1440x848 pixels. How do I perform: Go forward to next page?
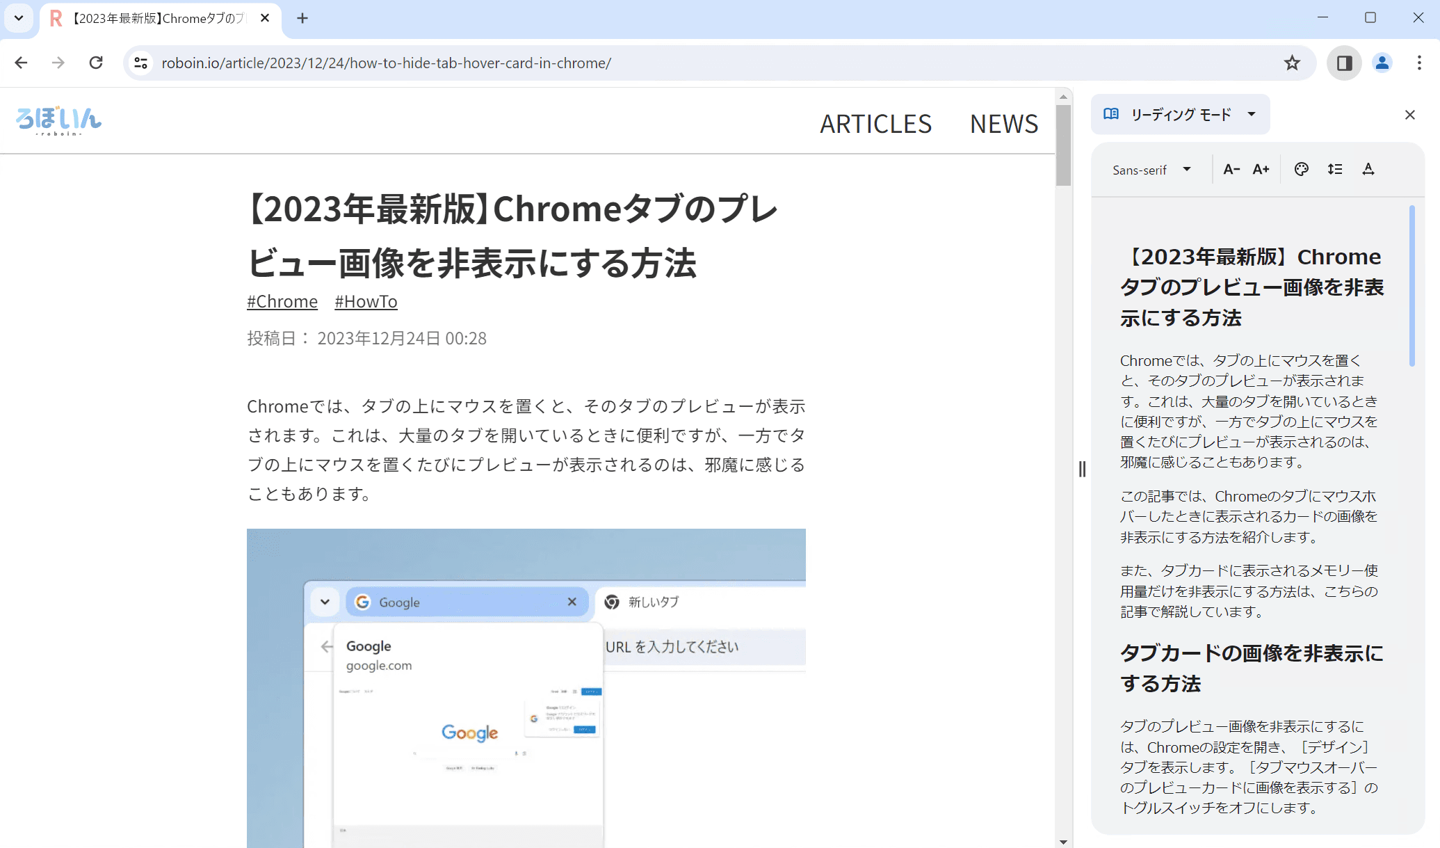58,63
